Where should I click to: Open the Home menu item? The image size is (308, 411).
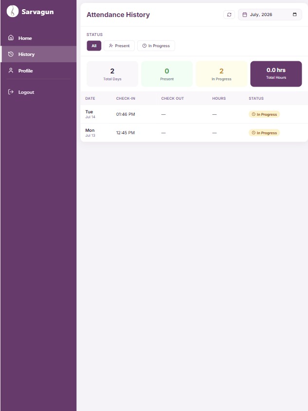pos(38,38)
